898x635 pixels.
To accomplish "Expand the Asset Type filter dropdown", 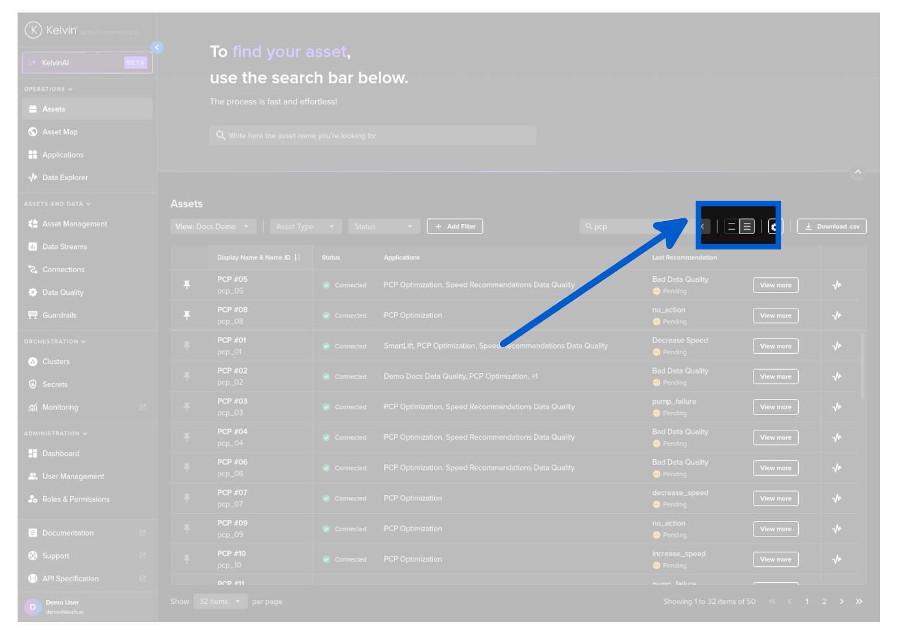I will pyautogui.click(x=306, y=226).
